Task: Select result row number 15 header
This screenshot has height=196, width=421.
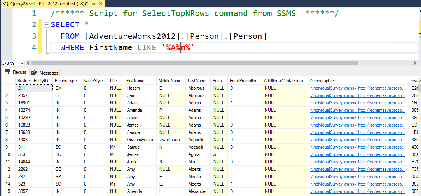Action: [x=9, y=191]
